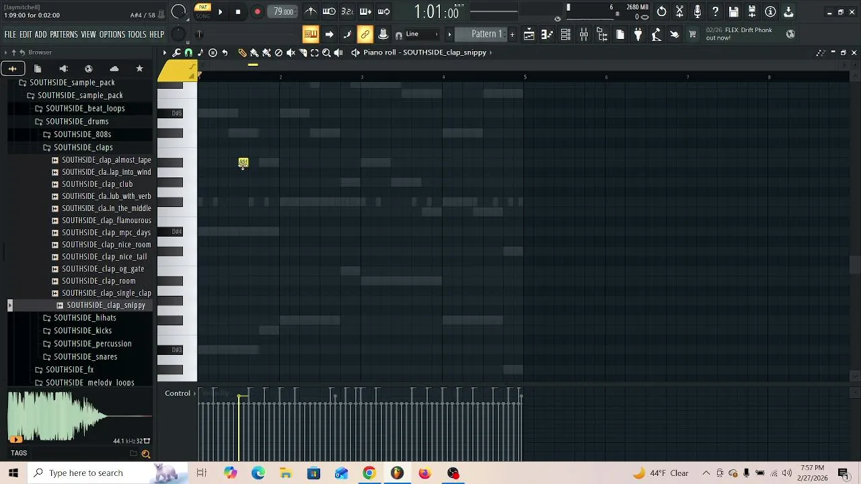Image resolution: width=861 pixels, height=484 pixels.
Task: Adjust the master pitch knob
Action: point(178,34)
